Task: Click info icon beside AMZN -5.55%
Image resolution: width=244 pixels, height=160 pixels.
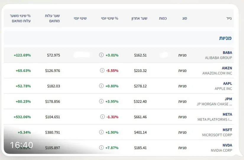Action: 102,70
